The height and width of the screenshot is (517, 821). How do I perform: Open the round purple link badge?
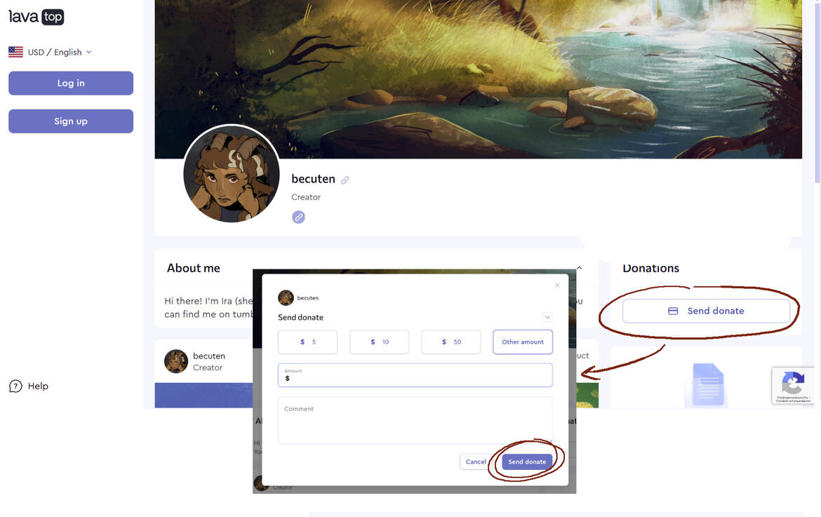pyautogui.click(x=298, y=217)
